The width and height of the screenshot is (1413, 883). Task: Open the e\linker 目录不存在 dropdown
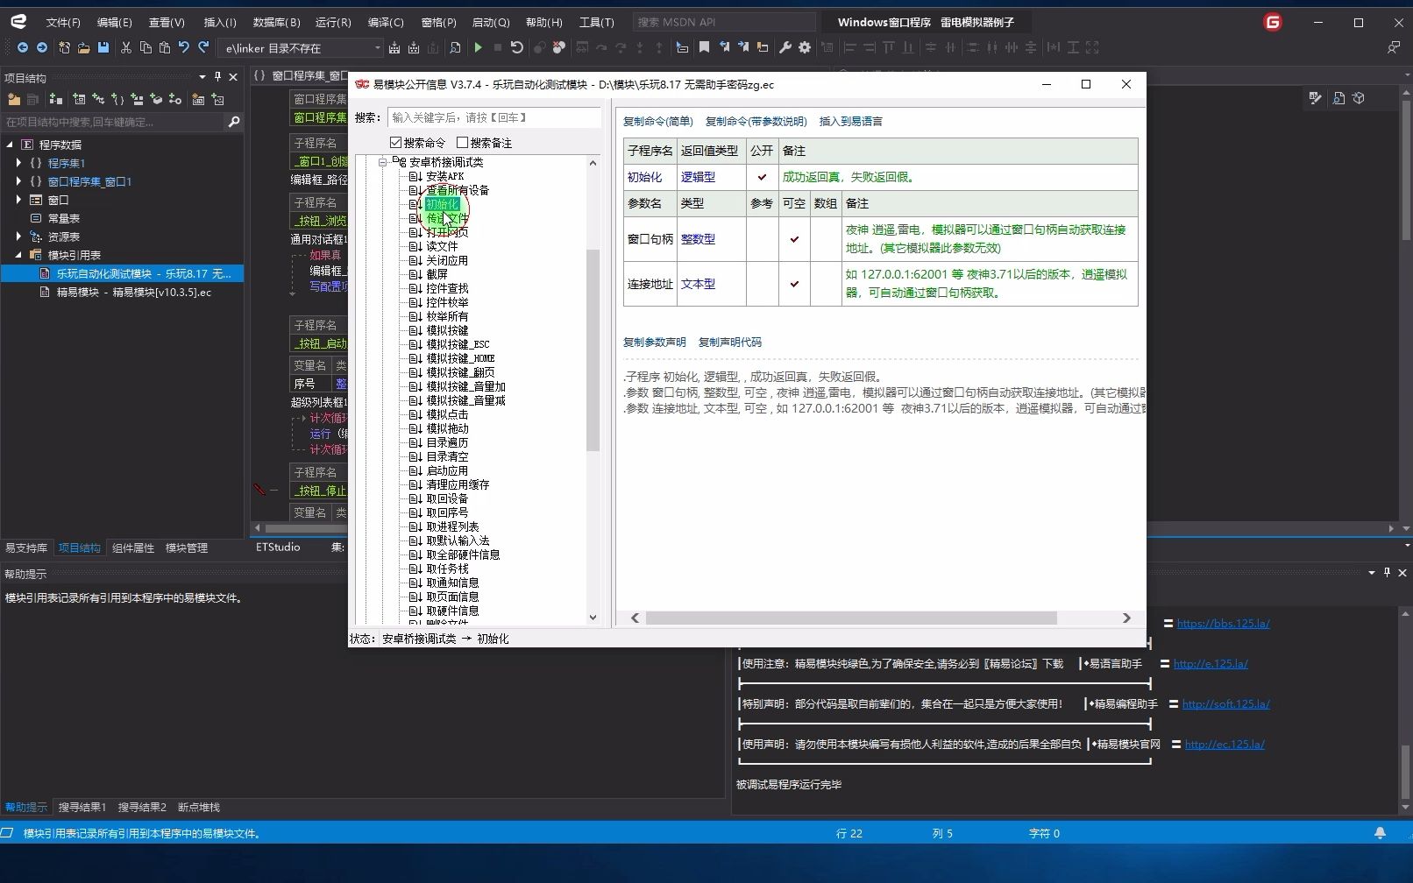point(378,48)
